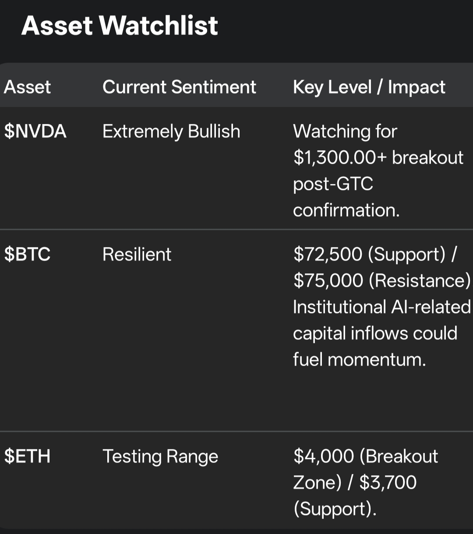The height and width of the screenshot is (534, 473).
Task: Click the Resilient sentiment cell
Action: 137,255
